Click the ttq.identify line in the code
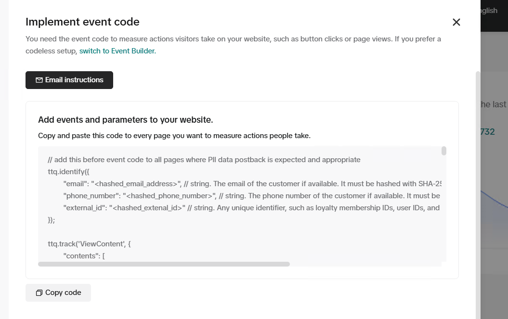The image size is (508, 319). 68,171
